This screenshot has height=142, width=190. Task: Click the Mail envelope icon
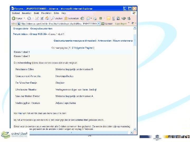88,18
